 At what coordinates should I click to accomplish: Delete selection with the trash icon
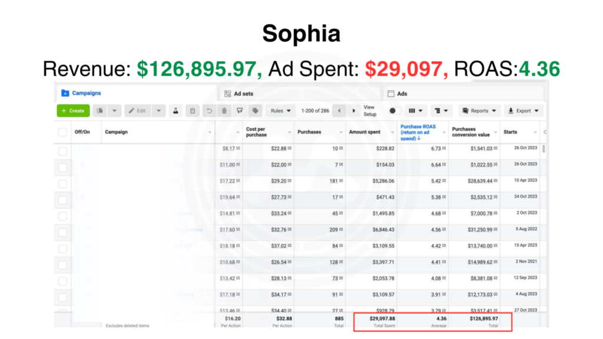[x=224, y=111]
